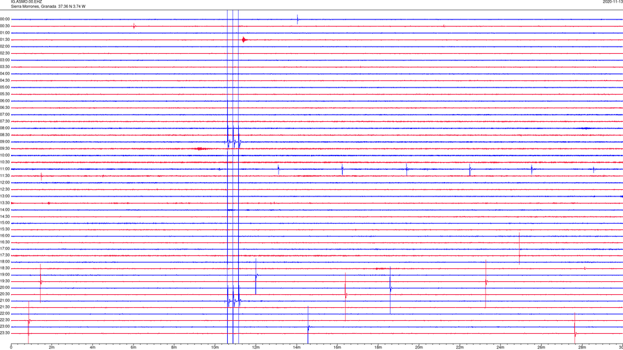
Task: Select the 14m minute axis tick
Action: [297, 347]
